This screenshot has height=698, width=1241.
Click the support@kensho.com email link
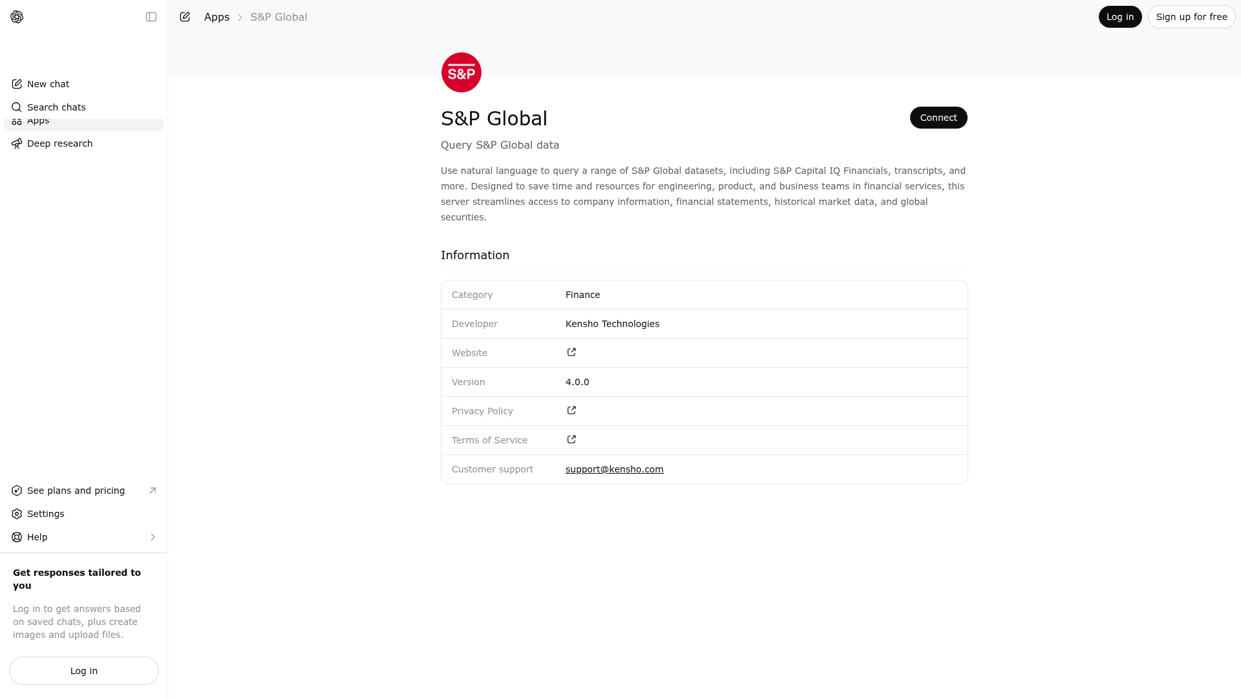(x=614, y=469)
